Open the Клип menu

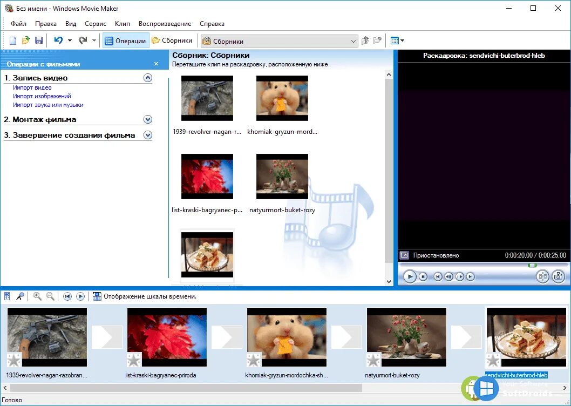123,24
